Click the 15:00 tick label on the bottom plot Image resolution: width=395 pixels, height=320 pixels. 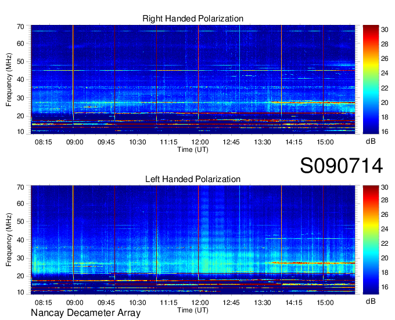325,303
